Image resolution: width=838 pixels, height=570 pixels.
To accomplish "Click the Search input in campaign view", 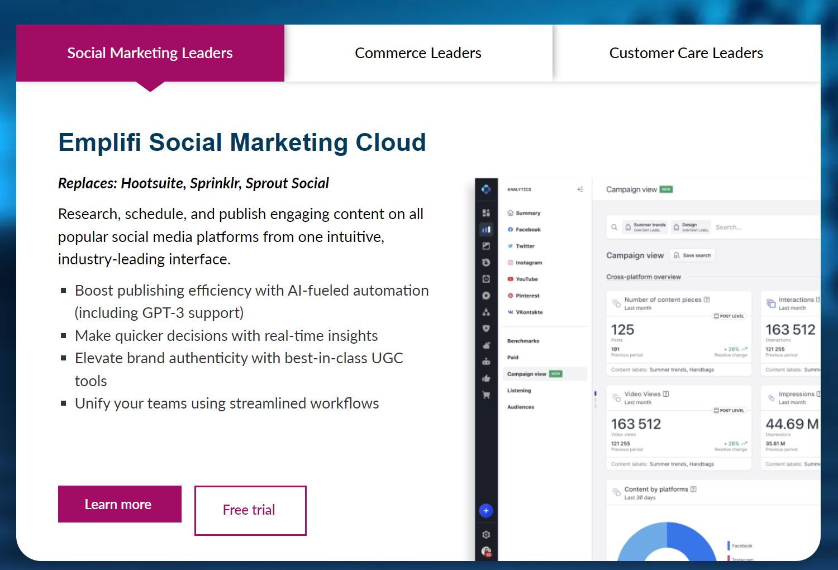I will pyautogui.click(x=765, y=227).
